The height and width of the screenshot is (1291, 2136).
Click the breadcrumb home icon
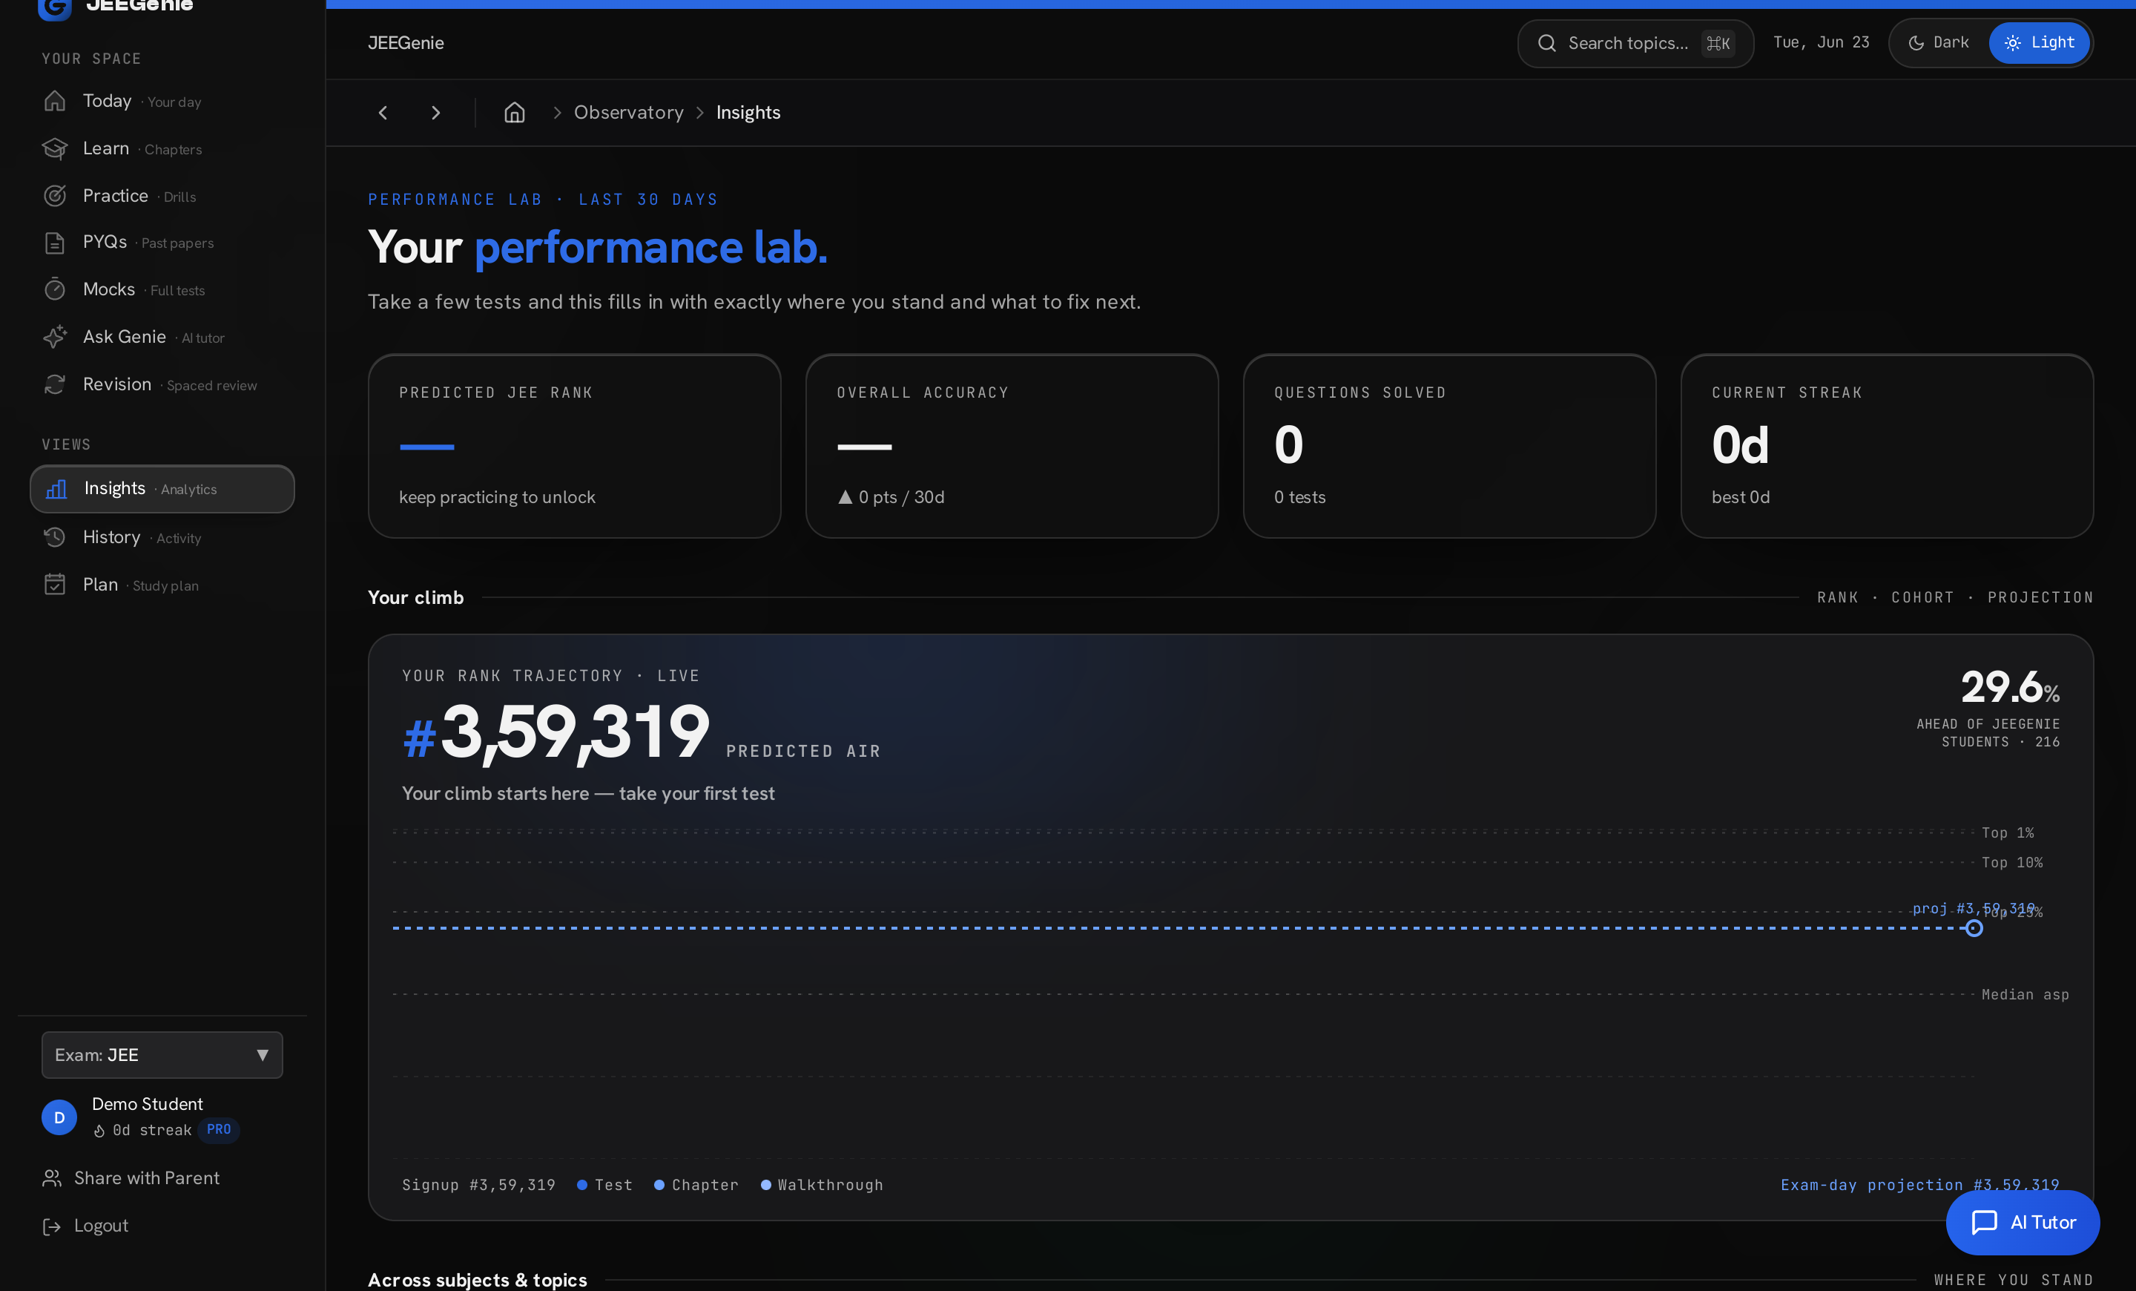[x=515, y=113]
